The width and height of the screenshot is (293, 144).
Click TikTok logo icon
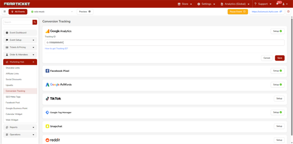(47, 99)
